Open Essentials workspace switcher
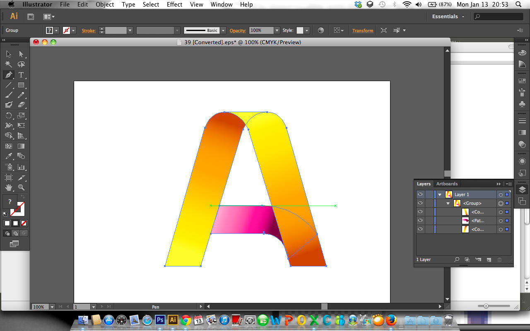The height and width of the screenshot is (331, 530). pos(448,17)
